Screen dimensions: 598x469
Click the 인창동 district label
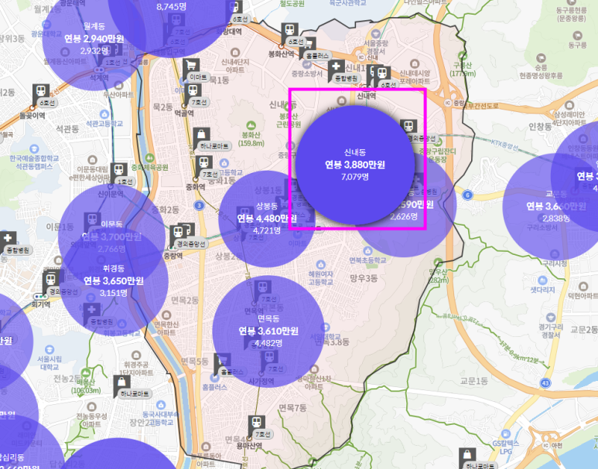[540, 127]
